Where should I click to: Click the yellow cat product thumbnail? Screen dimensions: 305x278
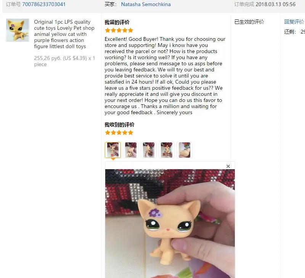18,30
